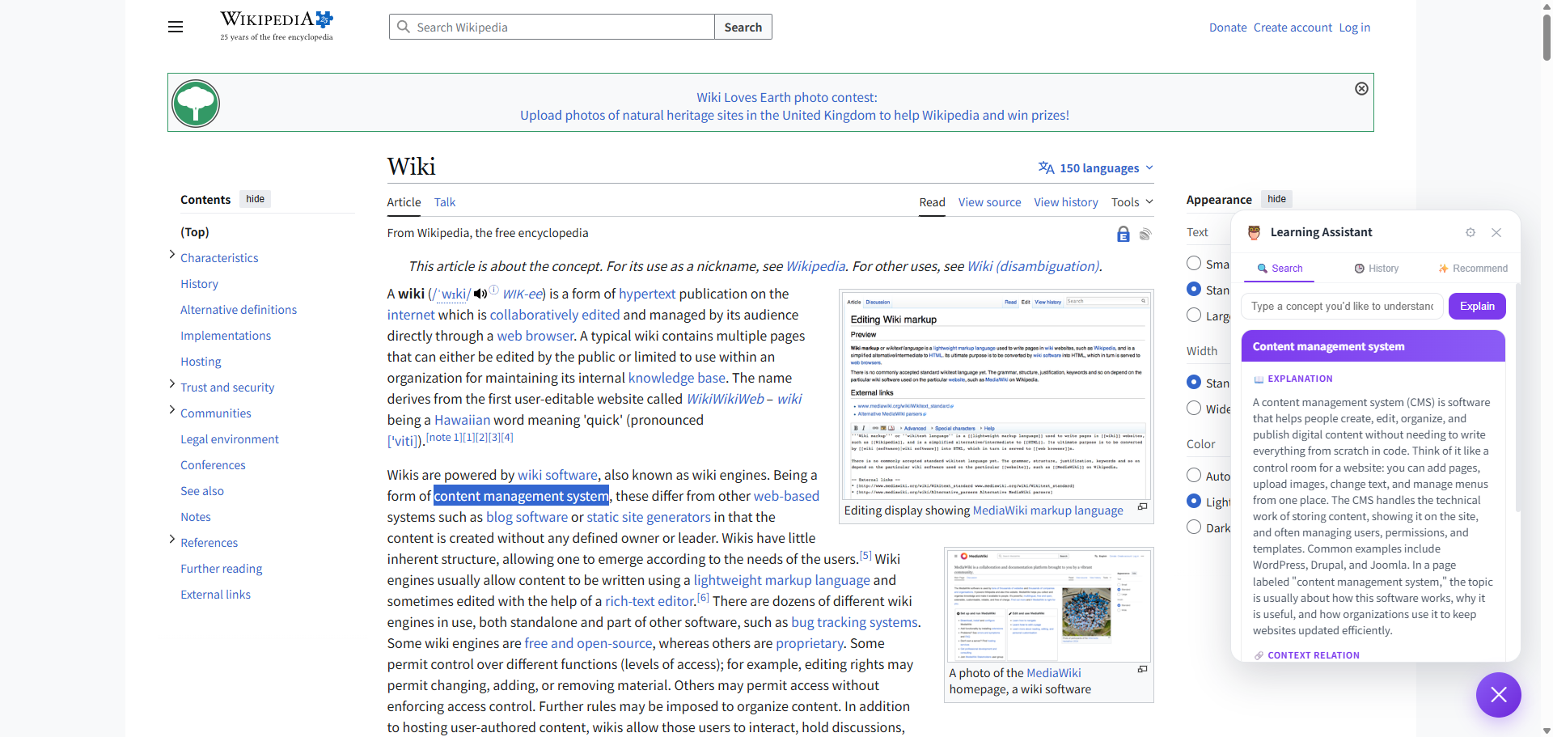Select Small text size
The height and width of the screenshot is (737, 1553).
(1194, 263)
